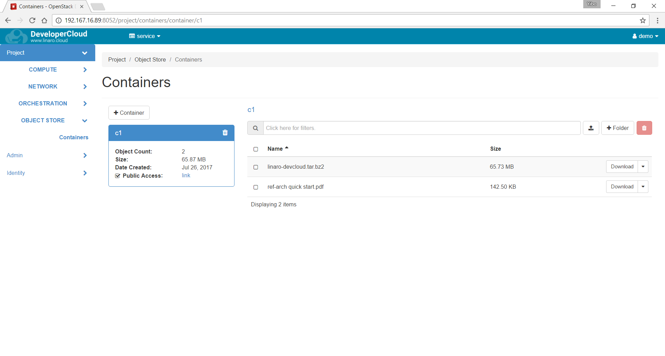Expand the Identity panel

click(47, 173)
